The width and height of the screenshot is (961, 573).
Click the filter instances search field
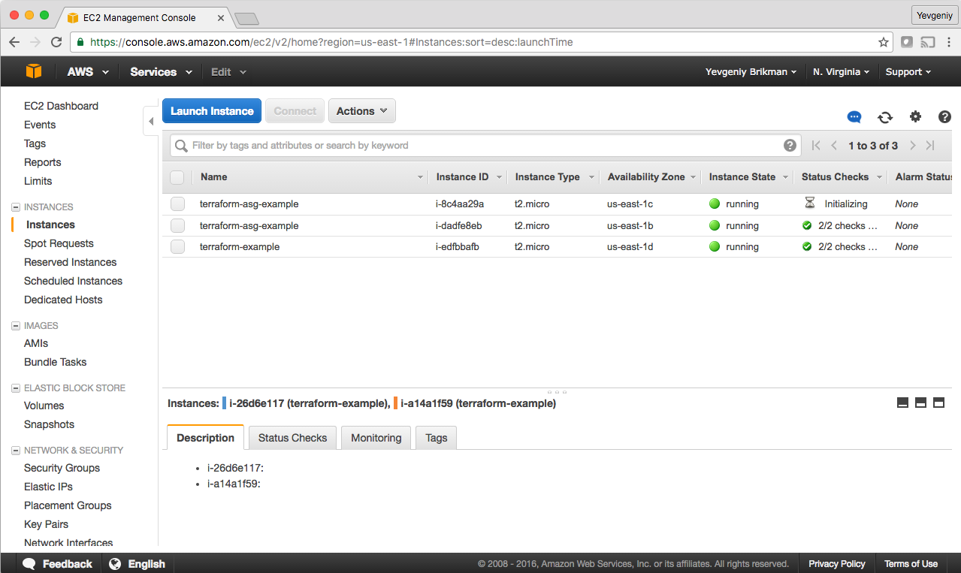click(x=481, y=145)
